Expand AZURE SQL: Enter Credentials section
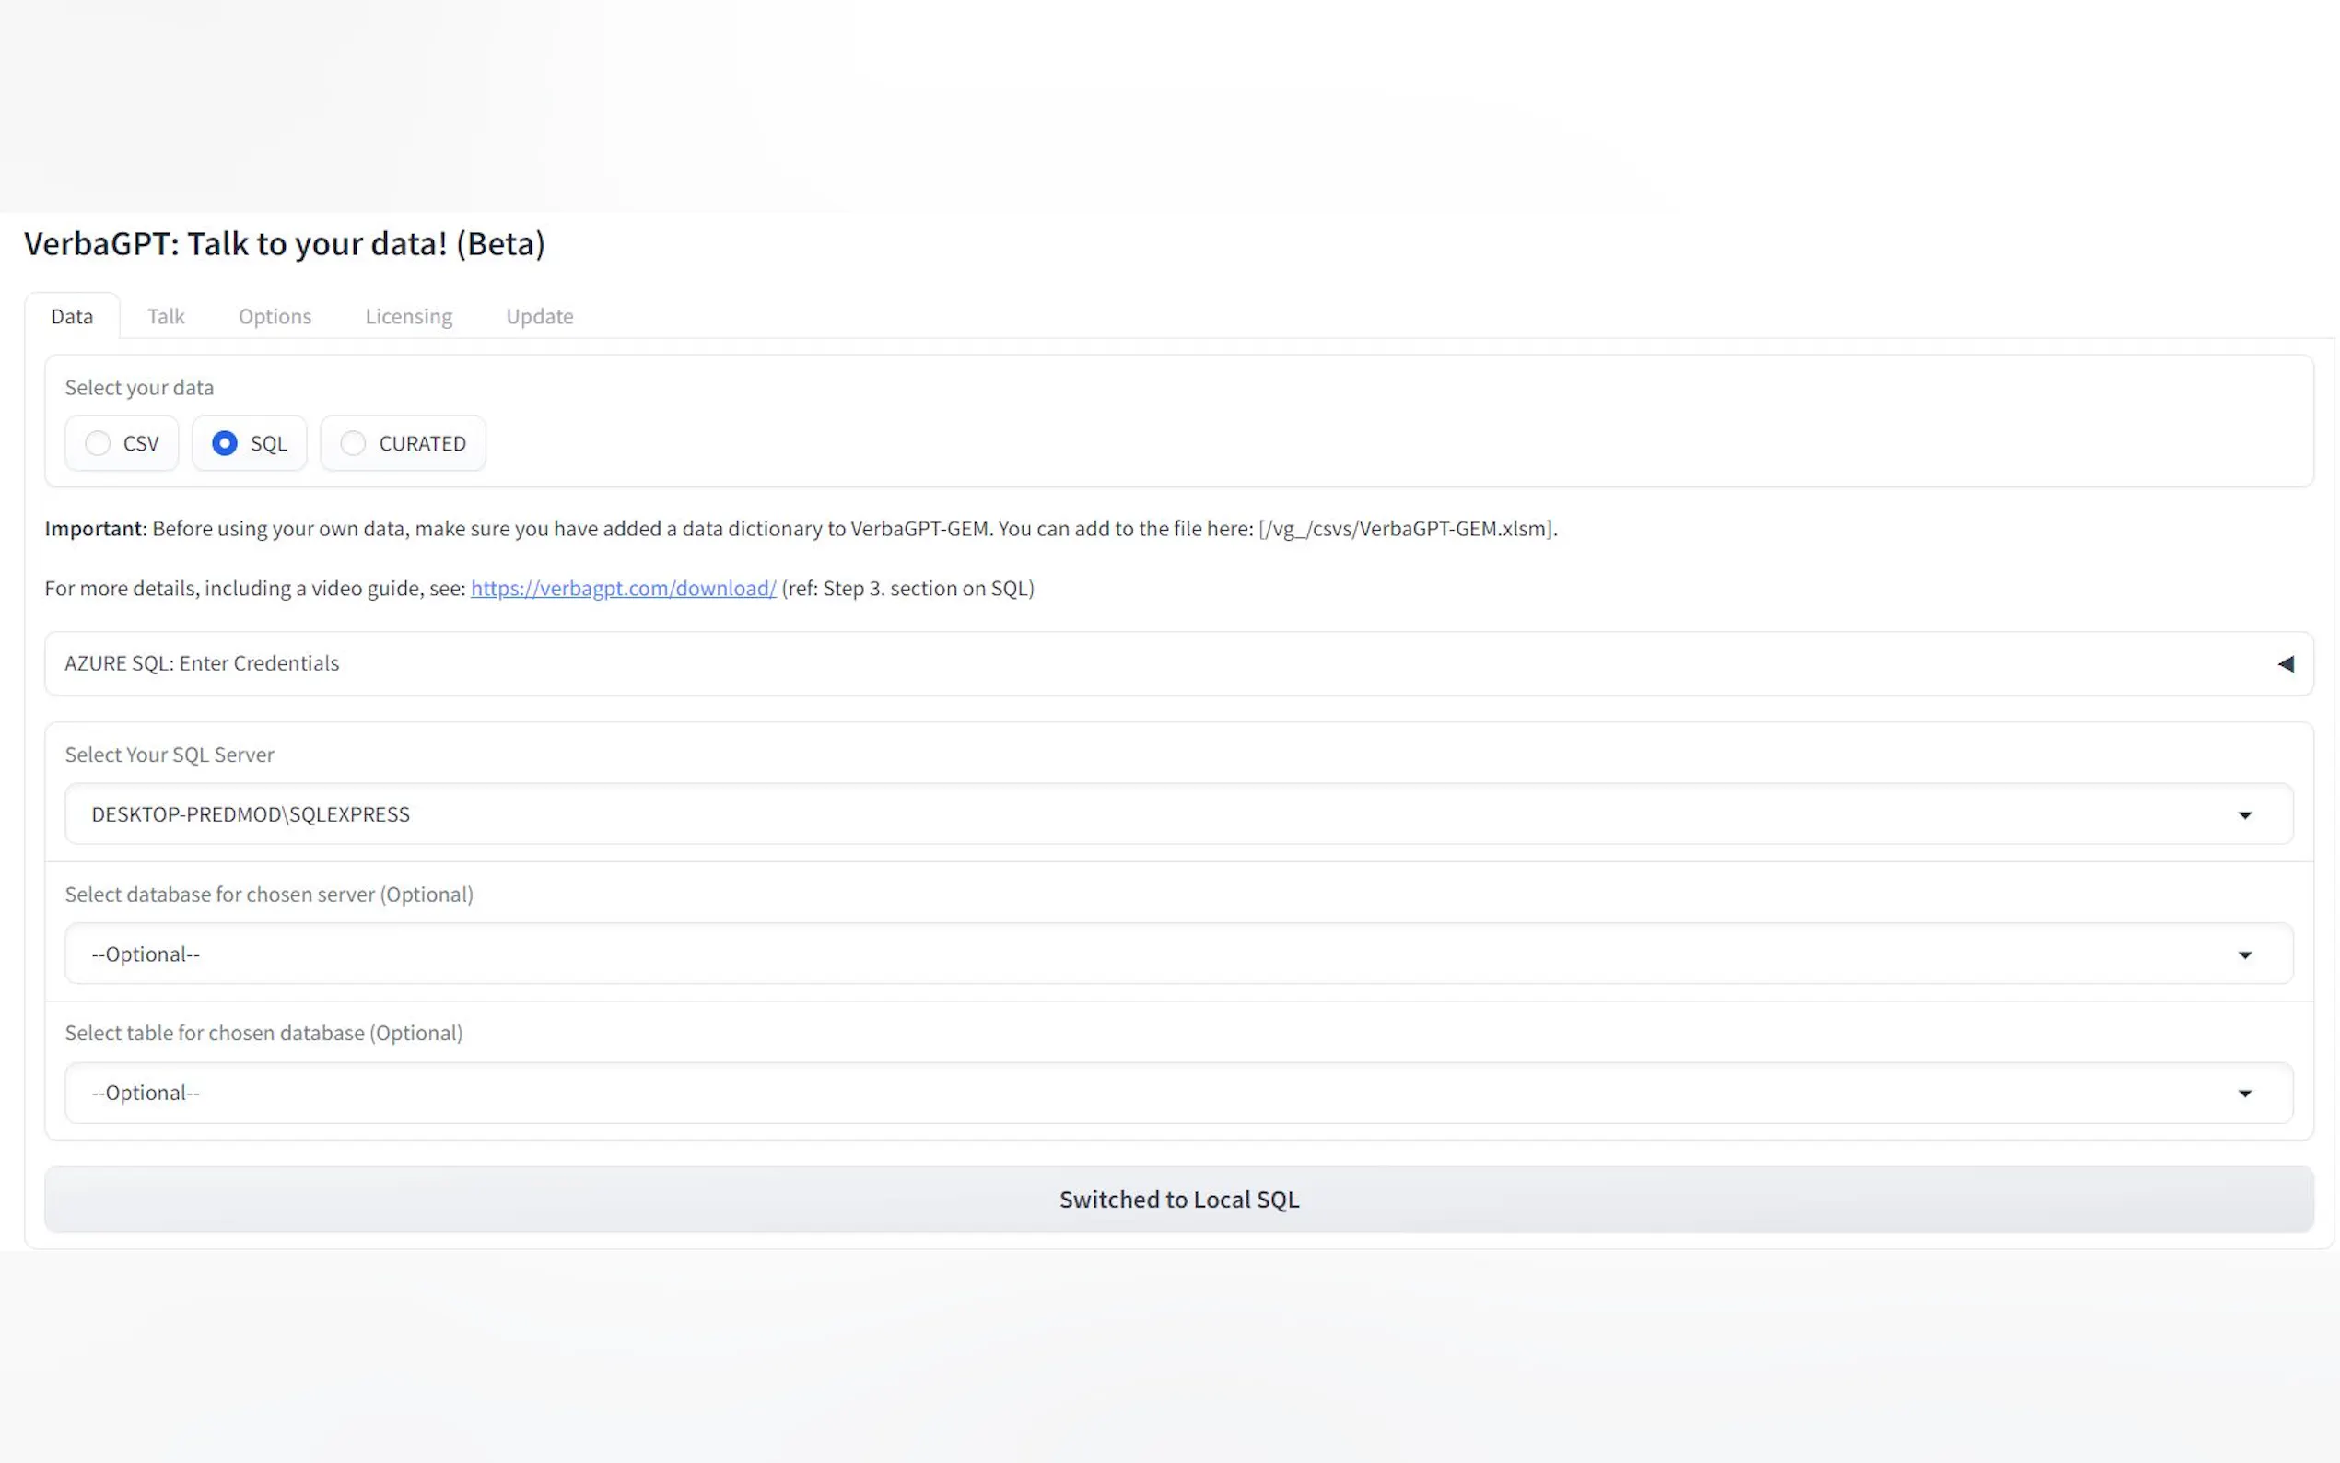2340x1463 pixels. pyautogui.click(x=202, y=663)
